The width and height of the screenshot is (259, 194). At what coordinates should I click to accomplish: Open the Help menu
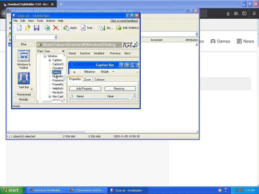tap(61, 21)
